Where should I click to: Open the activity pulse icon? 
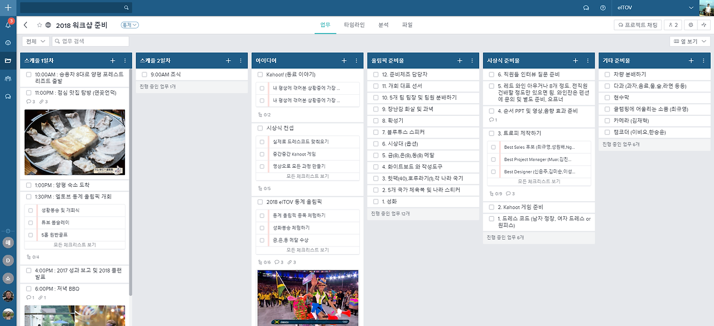pos(704,25)
